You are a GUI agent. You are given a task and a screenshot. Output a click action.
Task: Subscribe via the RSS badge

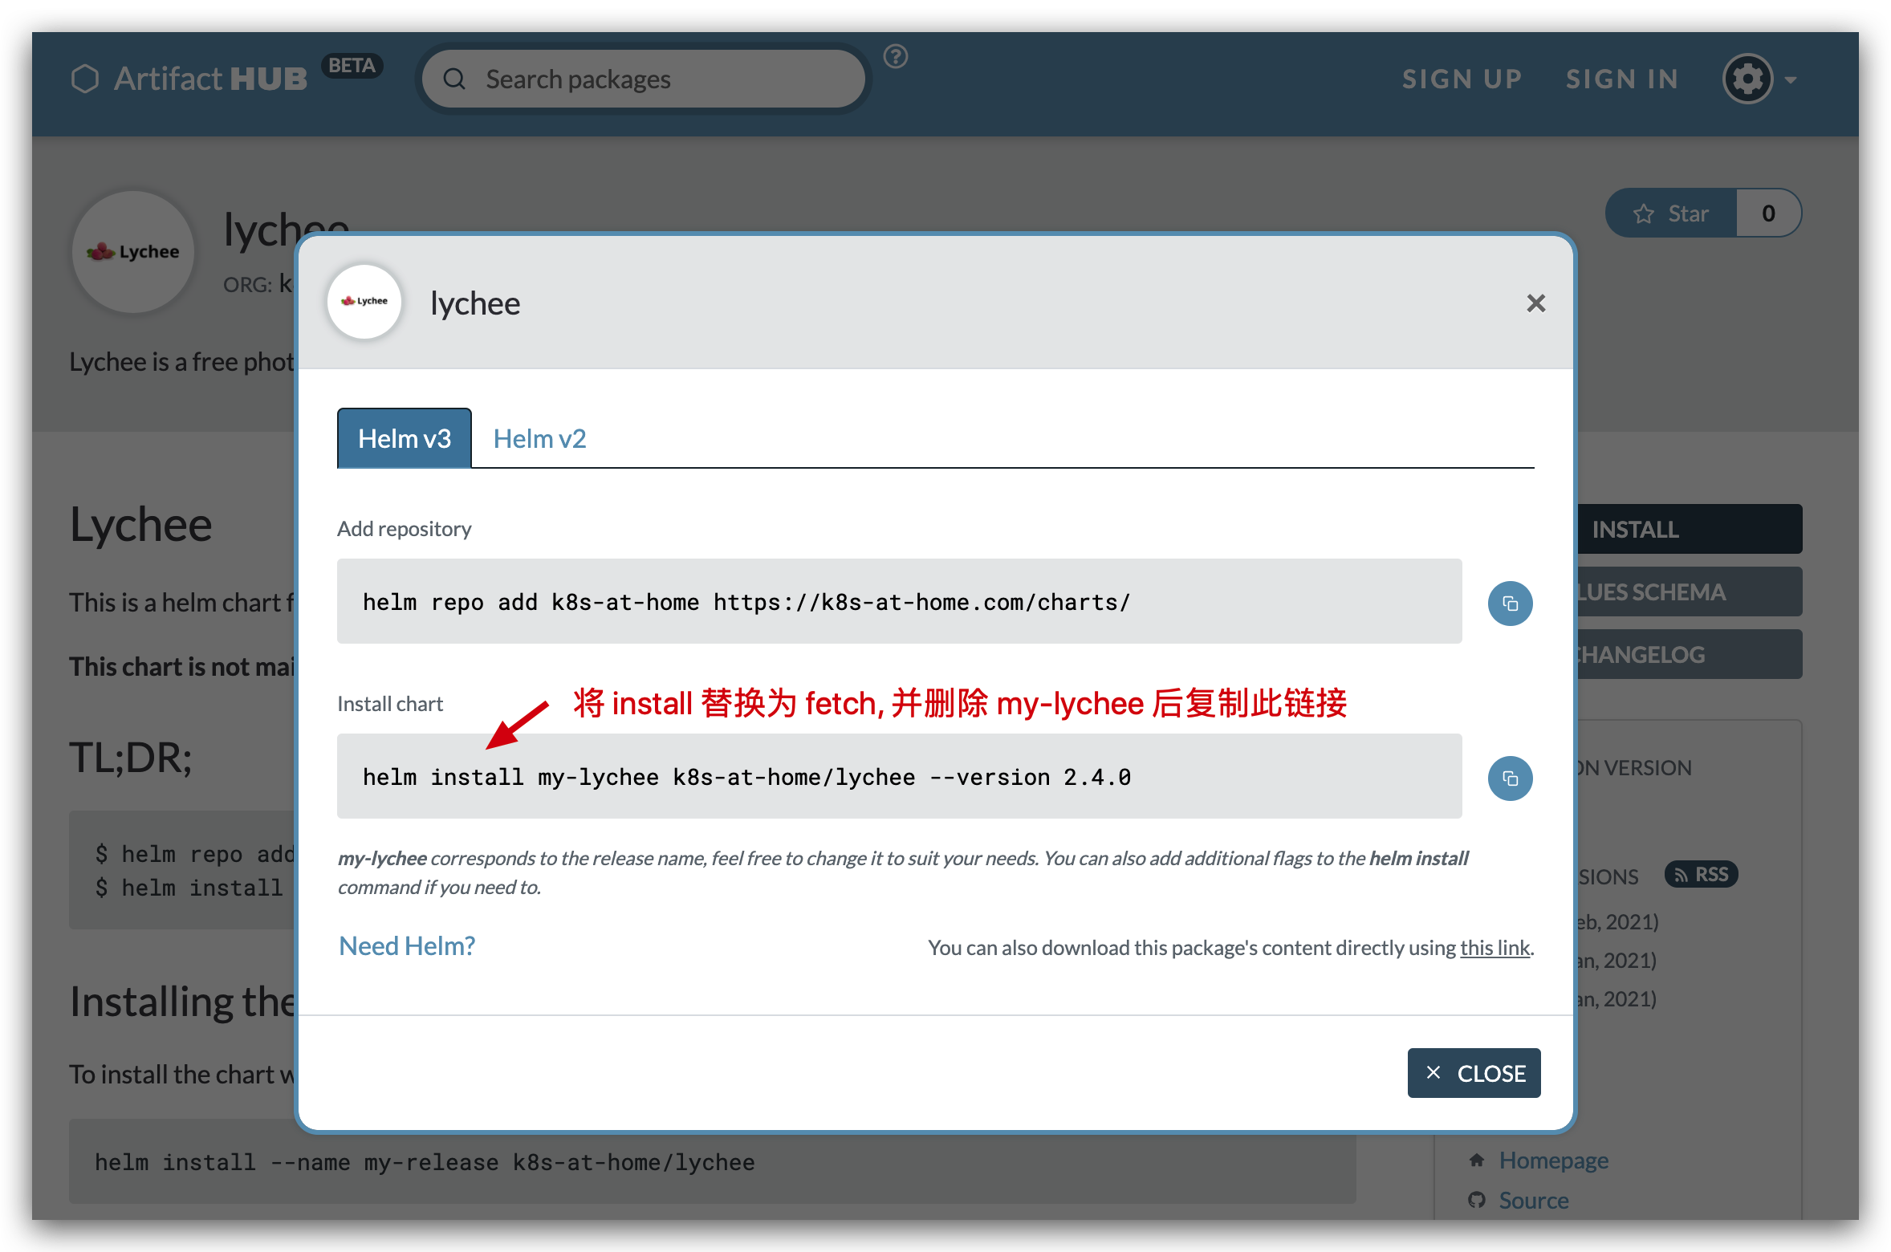[x=1702, y=874]
